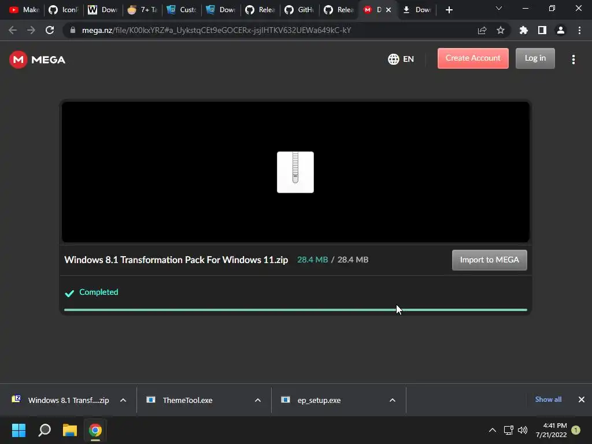
Task: Toggle Chrome side panel icon
Action: click(542, 30)
